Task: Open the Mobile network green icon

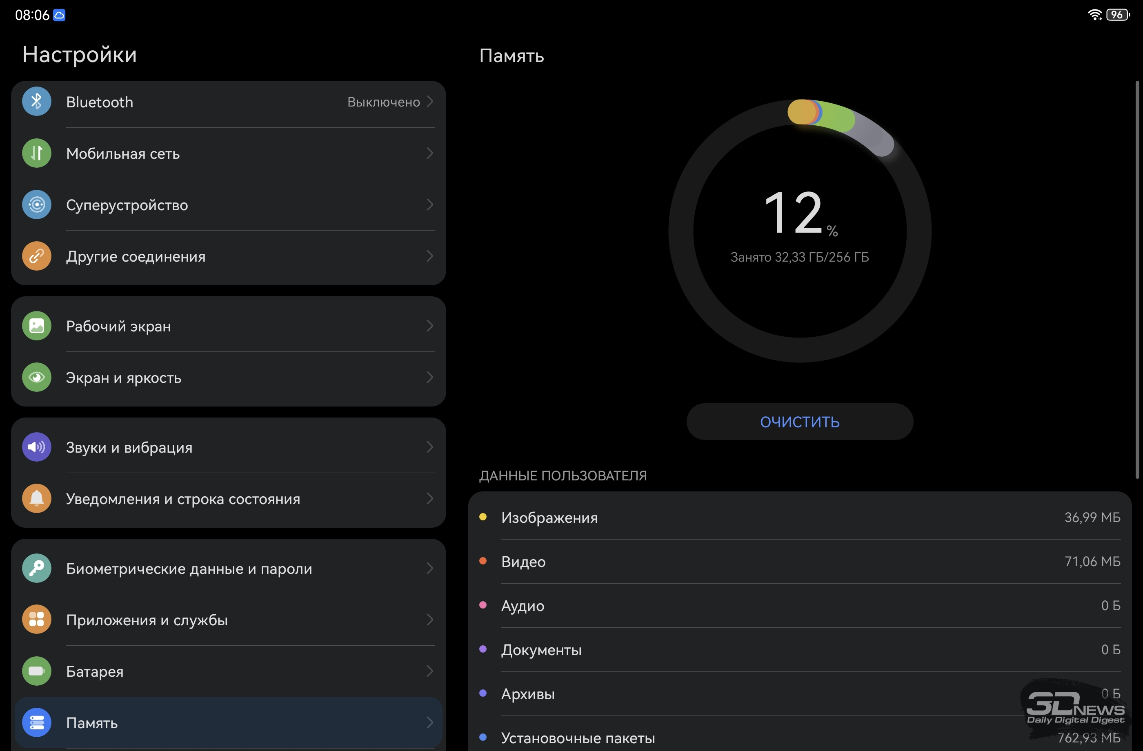Action: [x=36, y=153]
